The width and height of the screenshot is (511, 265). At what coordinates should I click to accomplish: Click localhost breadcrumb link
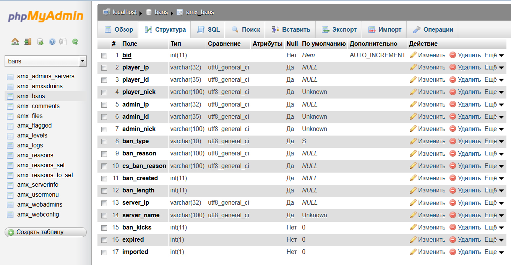(x=125, y=12)
